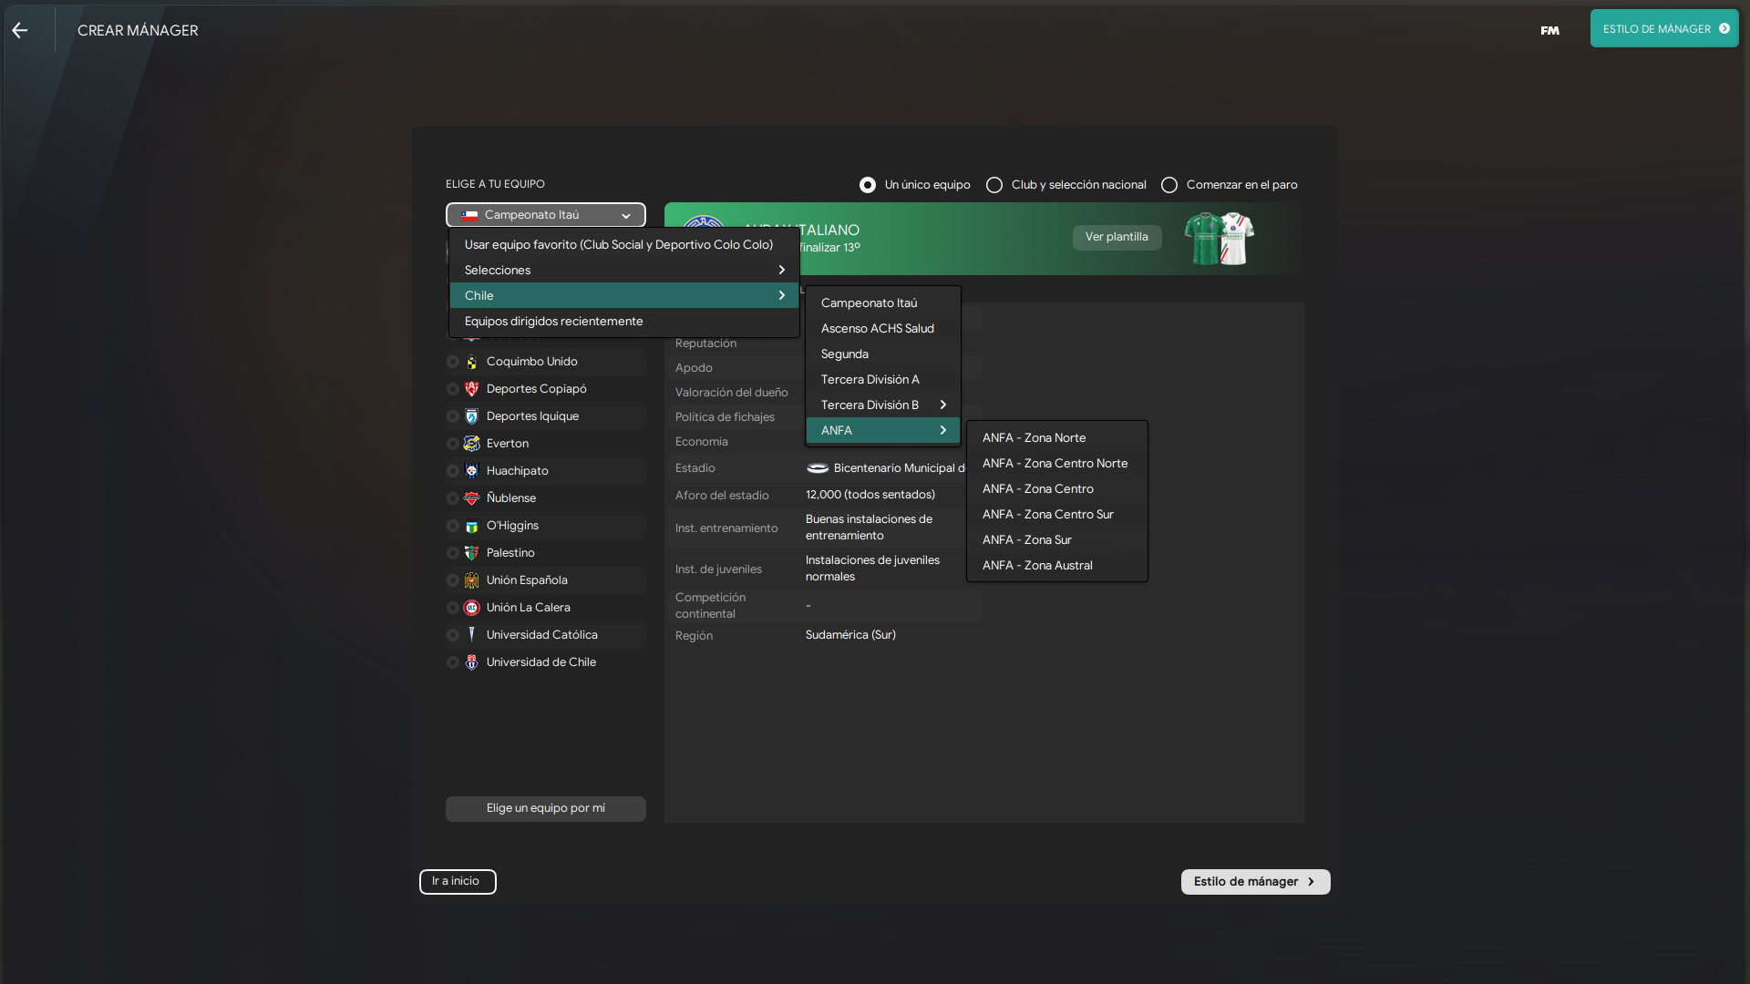Click the Deportes Iquique club badge
The image size is (1750, 984).
[471, 416]
